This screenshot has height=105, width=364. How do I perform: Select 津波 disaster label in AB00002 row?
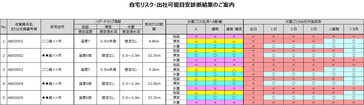click(x=176, y=55)
